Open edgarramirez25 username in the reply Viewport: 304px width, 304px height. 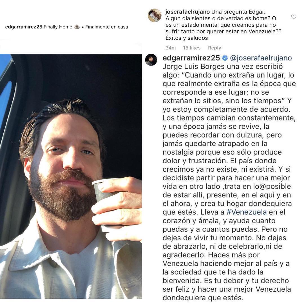(191, 58)
